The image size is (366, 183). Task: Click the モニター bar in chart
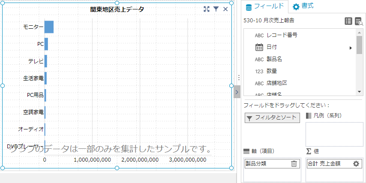(x=49, y=27)
